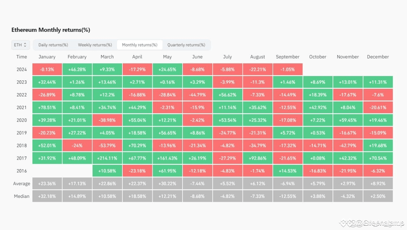Click the gray Average January cell +23.36%
The width and height of the screenshot is (407, 230).
[47, 184]
